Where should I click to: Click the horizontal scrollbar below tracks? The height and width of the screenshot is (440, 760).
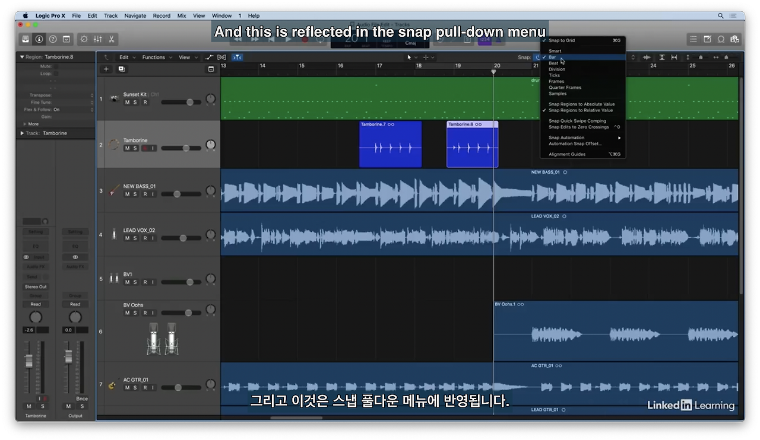(x=296, y=418)
